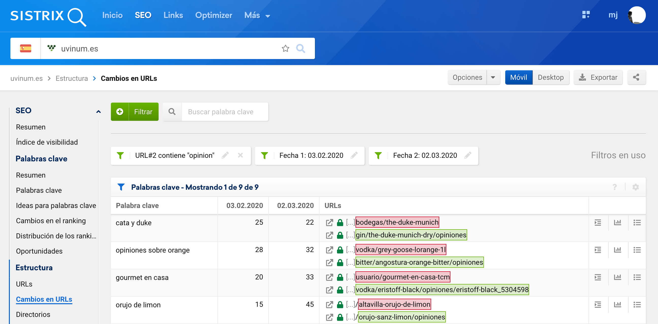Open the Links navigation tab

(173, 15)
